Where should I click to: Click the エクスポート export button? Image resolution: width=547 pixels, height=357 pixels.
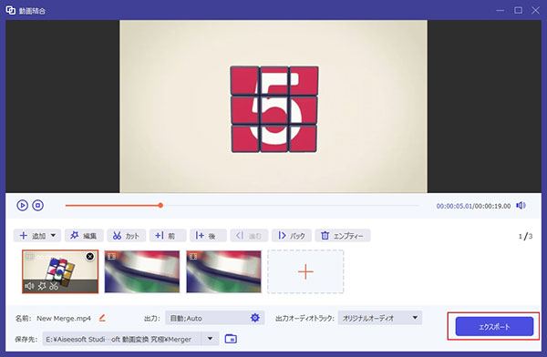[494, 327]
